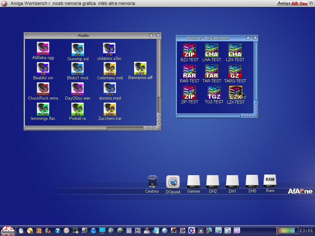
Task: Select the lemmings.flac file
Action: tap(43, 109)
